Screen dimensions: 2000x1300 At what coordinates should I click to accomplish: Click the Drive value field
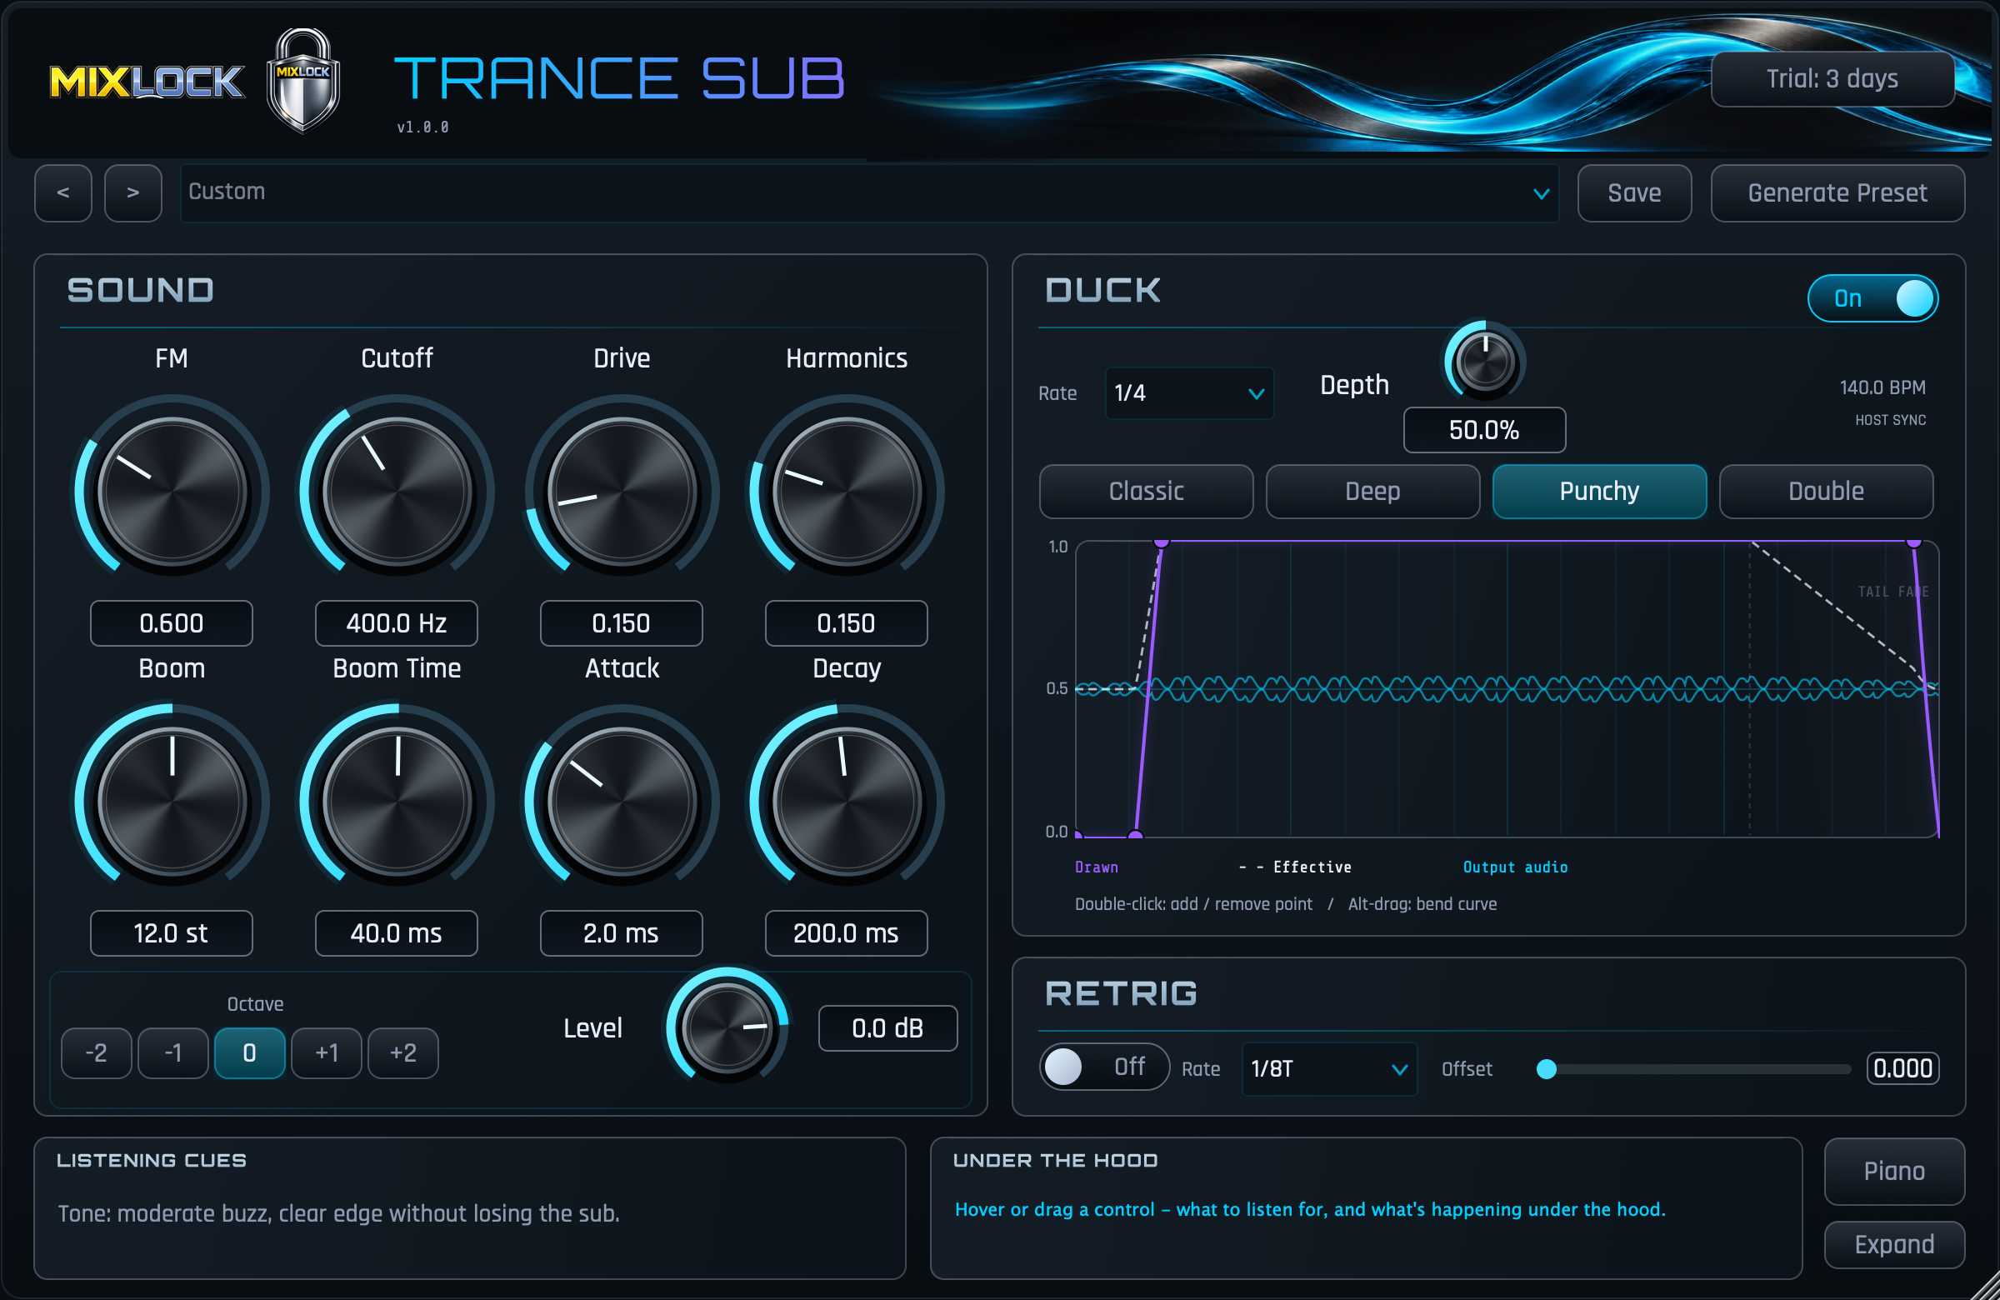[622, 623]
